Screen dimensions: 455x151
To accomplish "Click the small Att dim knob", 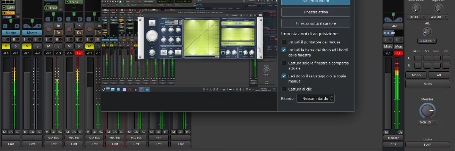I will pyautogui.click(x=427, y=32).
